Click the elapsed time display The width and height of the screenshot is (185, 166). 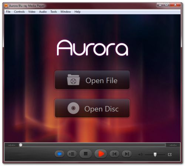(12, 145)
